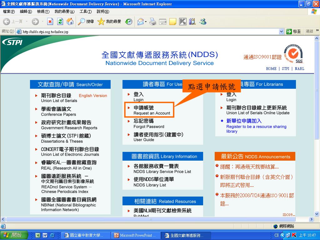Open 國圖全國圖書書目資訊網 NBINet link

coord(68,204)
